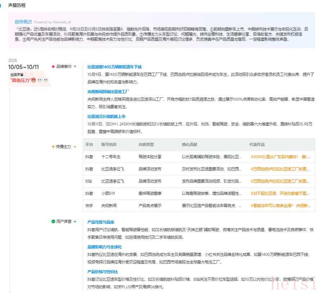Click the megaphone icon beside 传播主力
The image size is (323, 294).
point(53,147)
